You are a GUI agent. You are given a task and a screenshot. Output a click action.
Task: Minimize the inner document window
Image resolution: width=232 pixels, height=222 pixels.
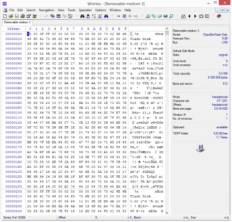(x=217, y=10)
